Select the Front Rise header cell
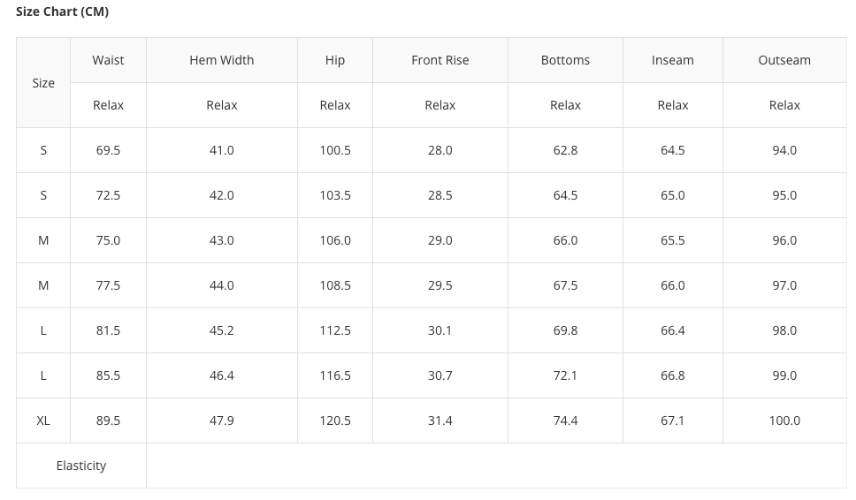Image resolution: width=856 pixels, height=500 pixels. pos(439,60)
